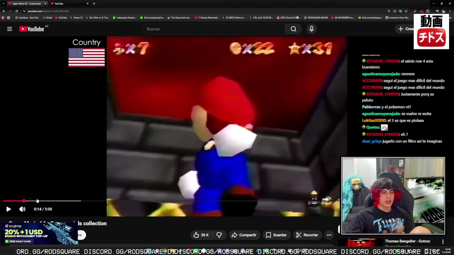Close the Super Mario 64 tab
The width and height of the screenshot is (454, 255).
45,4
